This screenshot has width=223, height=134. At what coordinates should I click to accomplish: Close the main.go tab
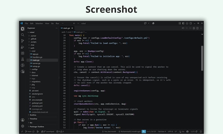pos(72,28)
